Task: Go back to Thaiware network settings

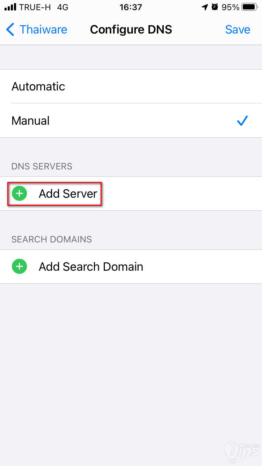Action: (x=37, y=30)
